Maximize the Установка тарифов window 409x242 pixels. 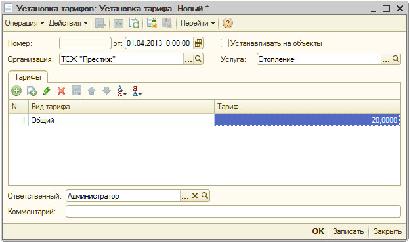pyautogui.click(x=386, y=9)
